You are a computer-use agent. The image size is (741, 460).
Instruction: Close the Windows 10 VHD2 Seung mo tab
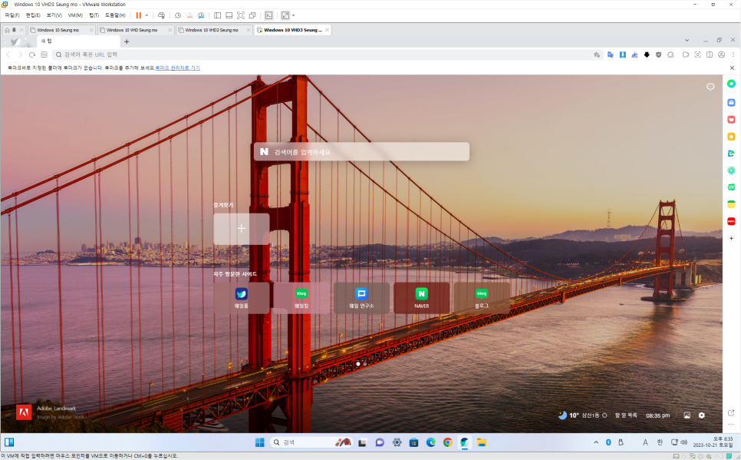tap(249, 30)
